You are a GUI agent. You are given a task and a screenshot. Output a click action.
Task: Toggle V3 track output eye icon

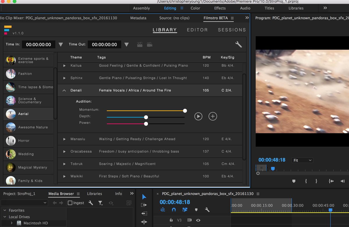coord(198,220)
